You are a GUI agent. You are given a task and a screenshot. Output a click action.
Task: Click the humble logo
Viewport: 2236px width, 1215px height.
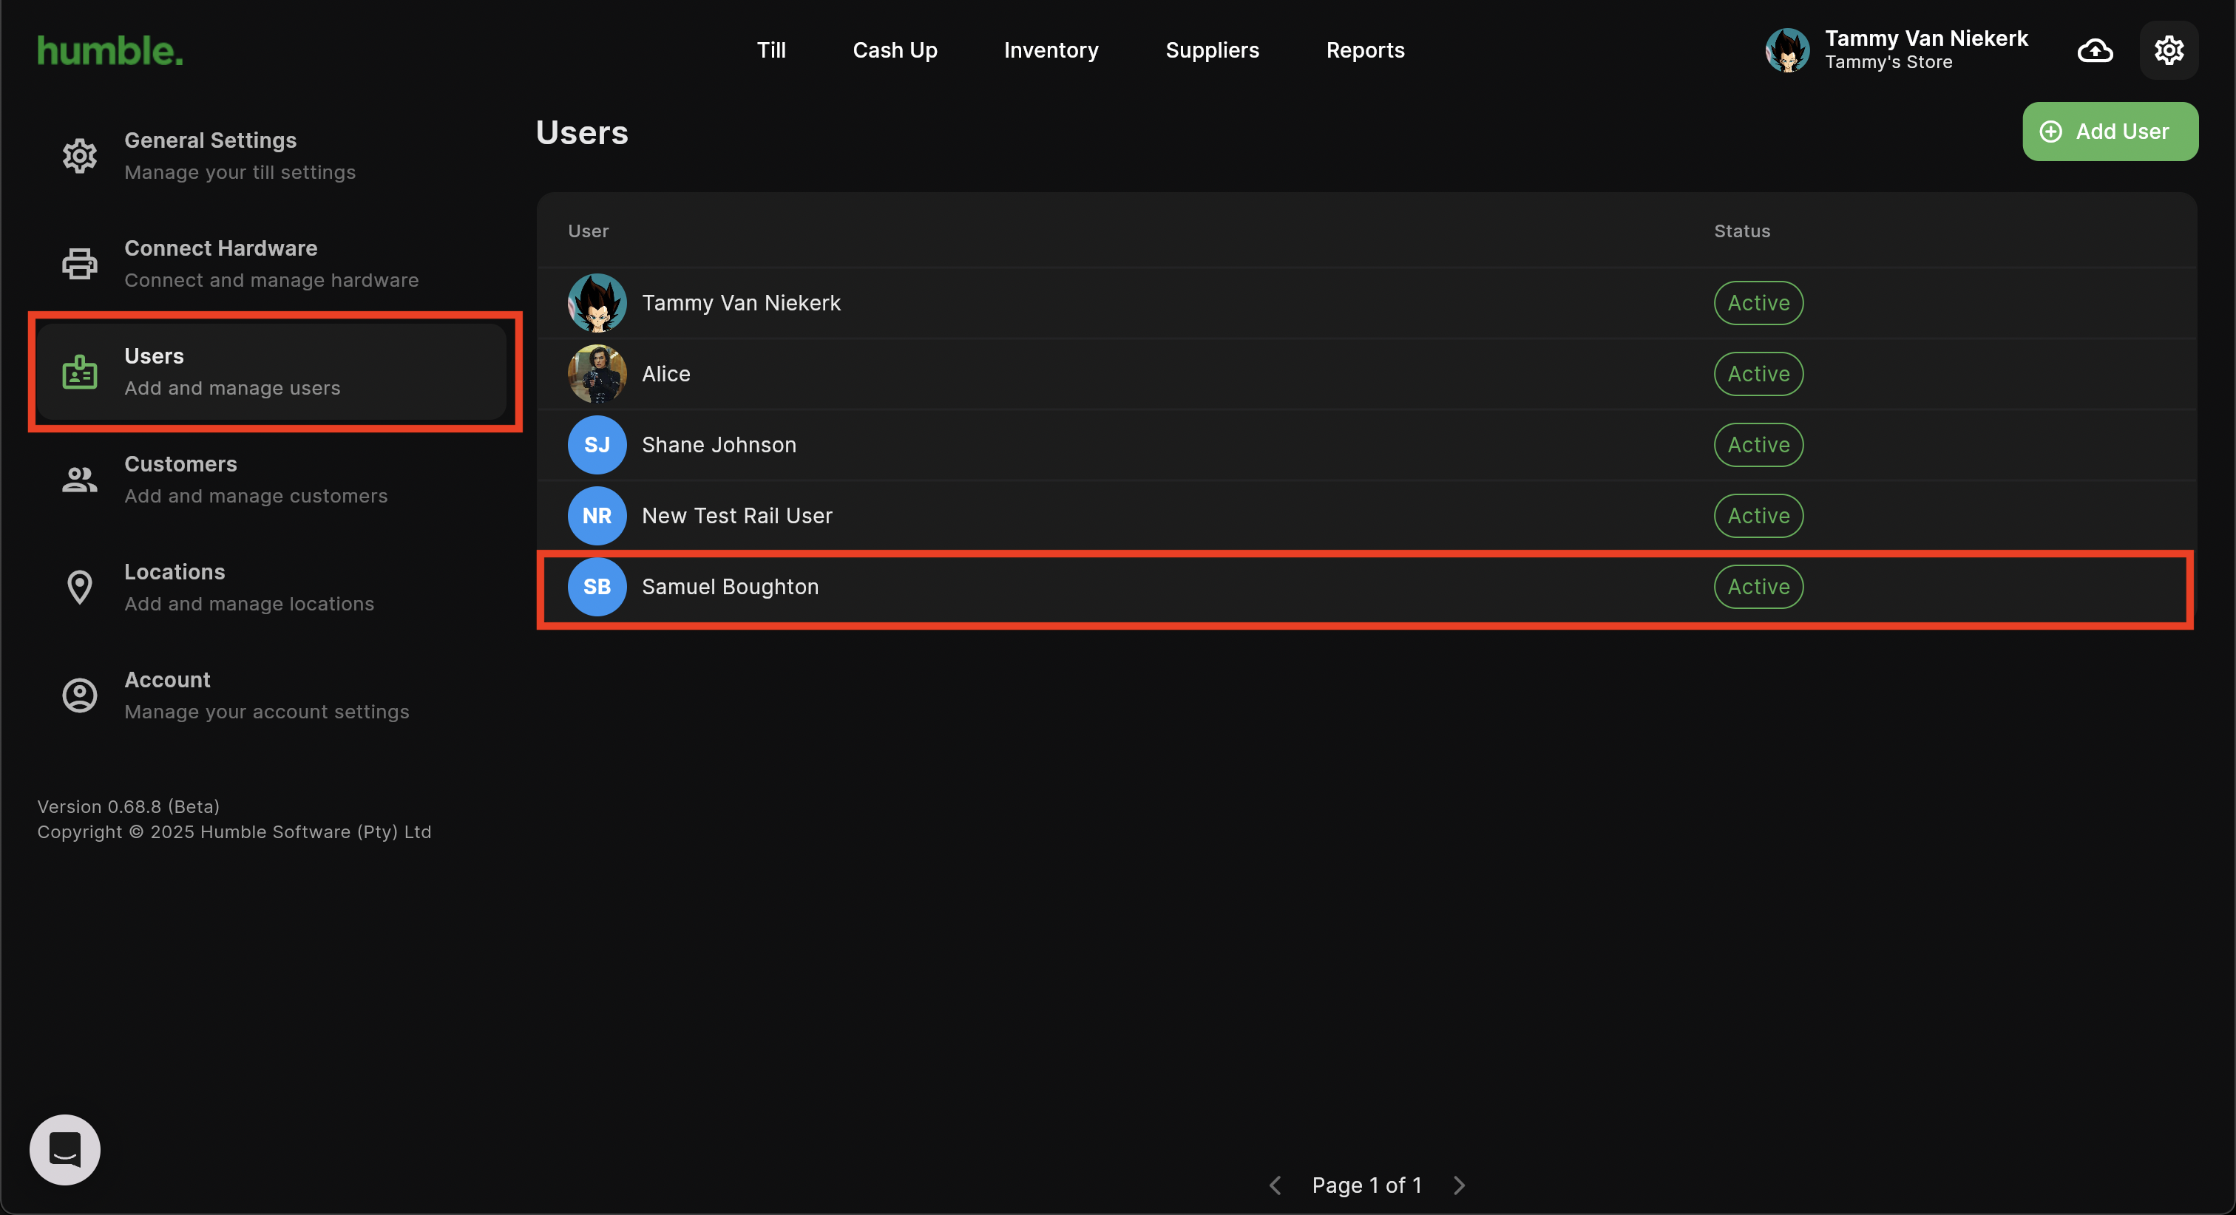(x=110, y=50)
